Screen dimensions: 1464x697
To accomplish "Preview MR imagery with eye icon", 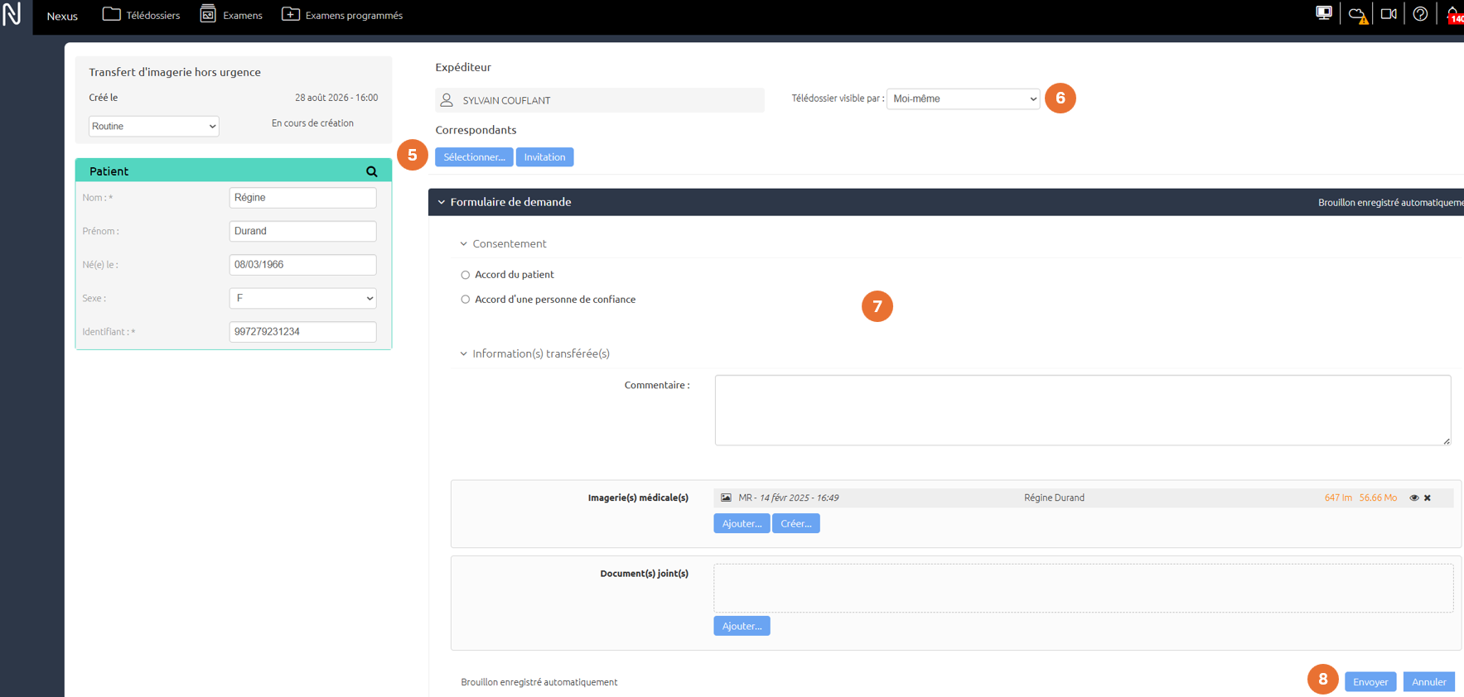I will [1414, 498].
